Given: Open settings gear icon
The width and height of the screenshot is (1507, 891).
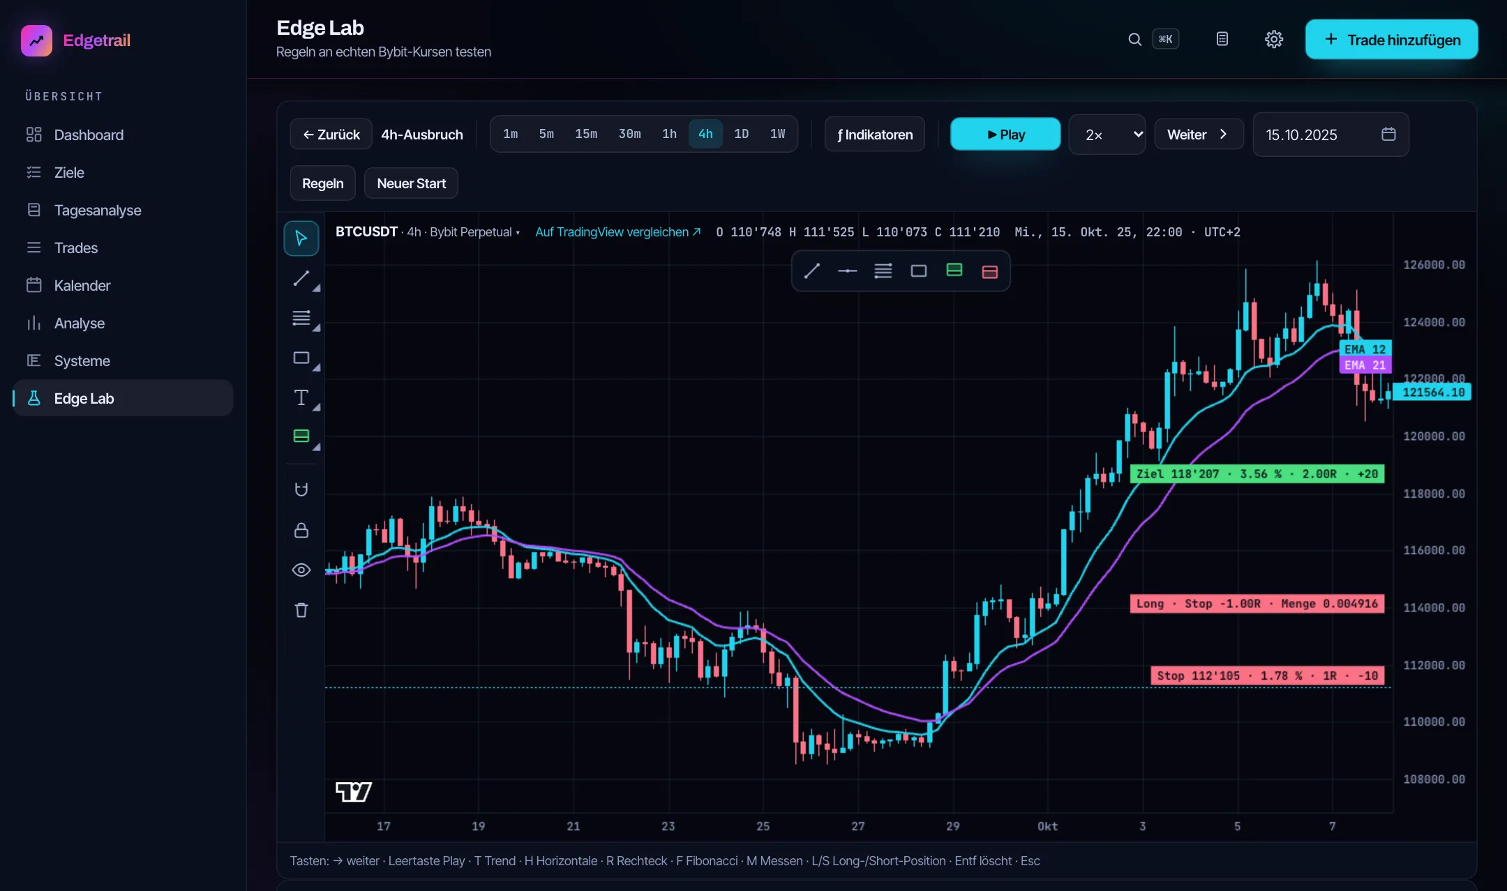Looking at the screenshot, I should point(1274,39).
